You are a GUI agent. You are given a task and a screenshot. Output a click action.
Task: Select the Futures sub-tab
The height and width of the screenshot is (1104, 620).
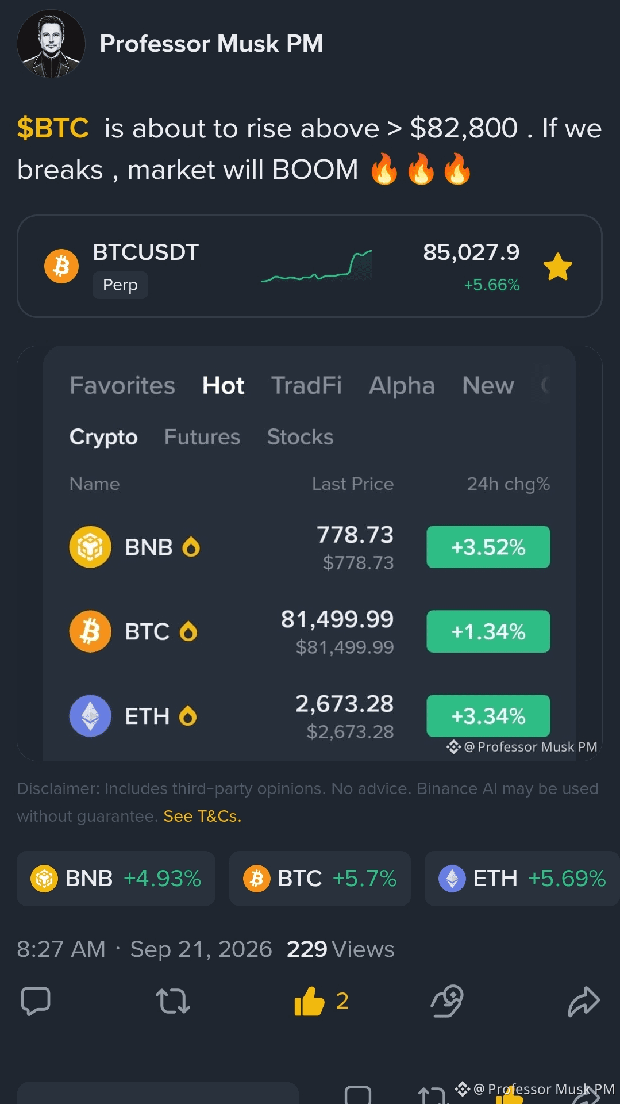click(x=202, y=437)
